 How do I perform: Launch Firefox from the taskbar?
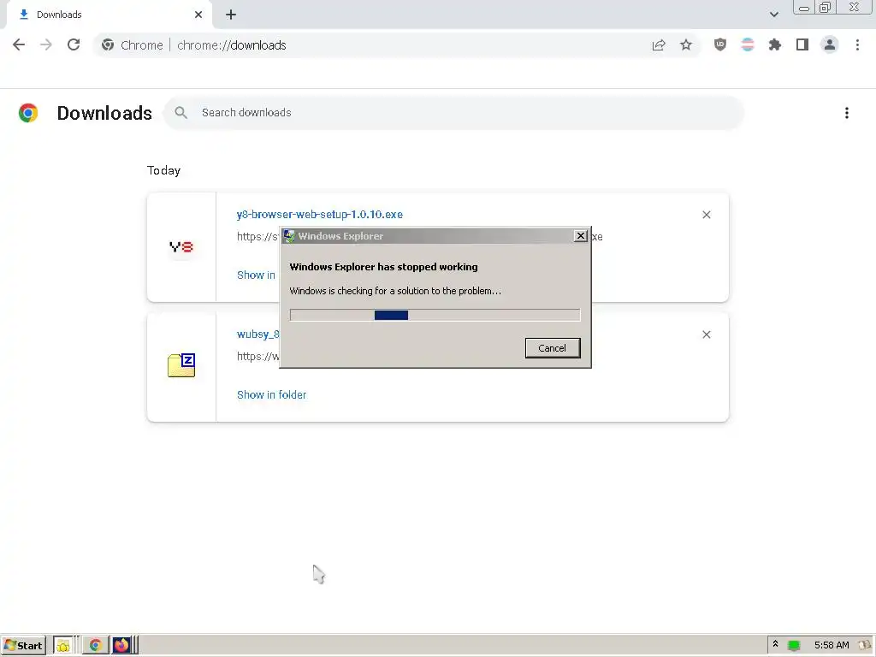pos(121,646)
